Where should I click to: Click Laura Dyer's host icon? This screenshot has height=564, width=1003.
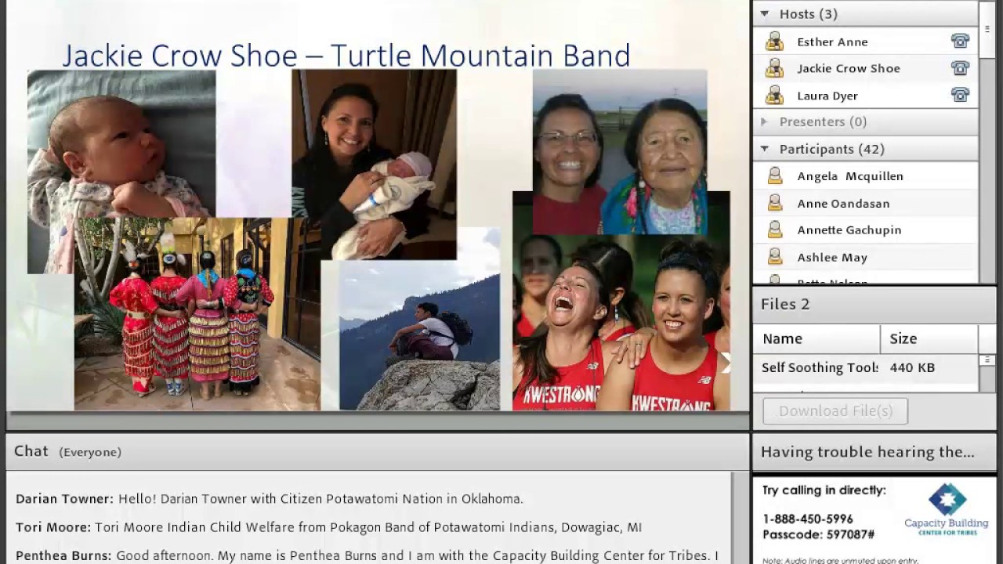(774, 96)
